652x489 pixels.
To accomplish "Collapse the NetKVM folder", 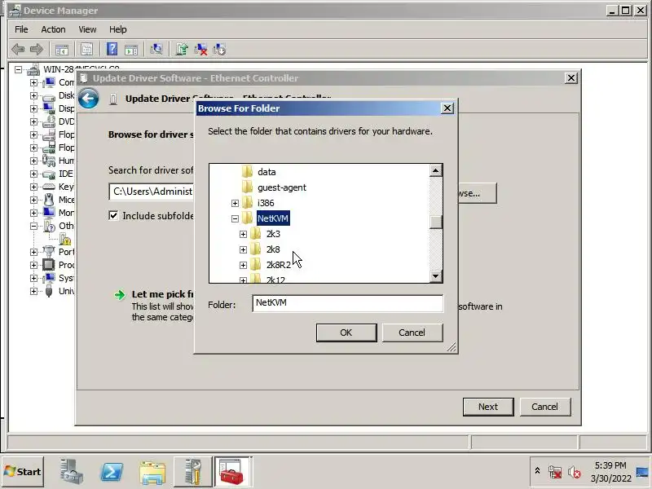I will coord(235,218).
